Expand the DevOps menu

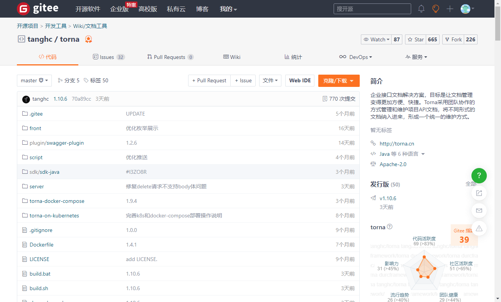(356, 57)
